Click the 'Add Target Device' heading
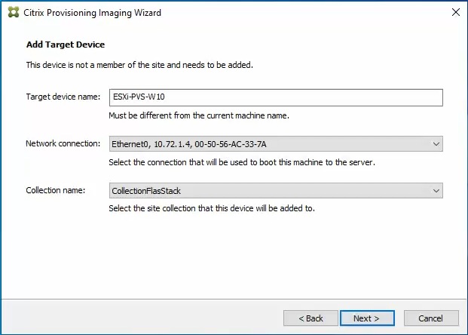Image resolution: width=468 pixels, height=335 pixels. pos(66,45)
